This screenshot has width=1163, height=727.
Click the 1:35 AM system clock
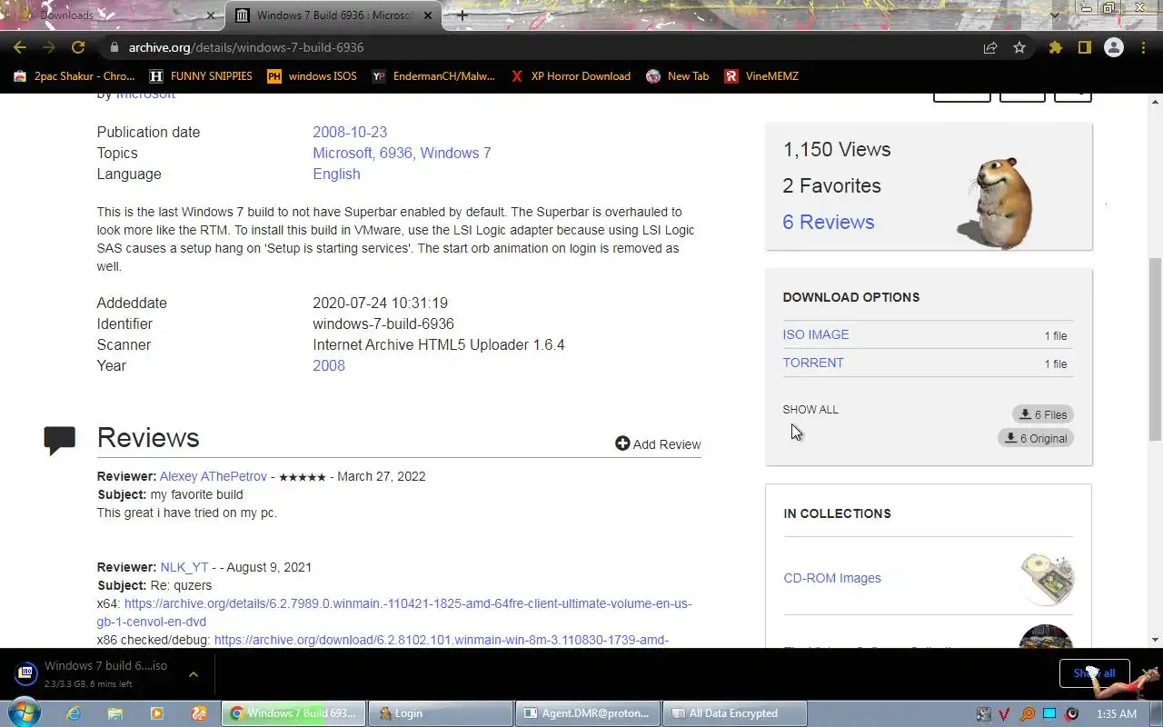tap(1117, 714)
